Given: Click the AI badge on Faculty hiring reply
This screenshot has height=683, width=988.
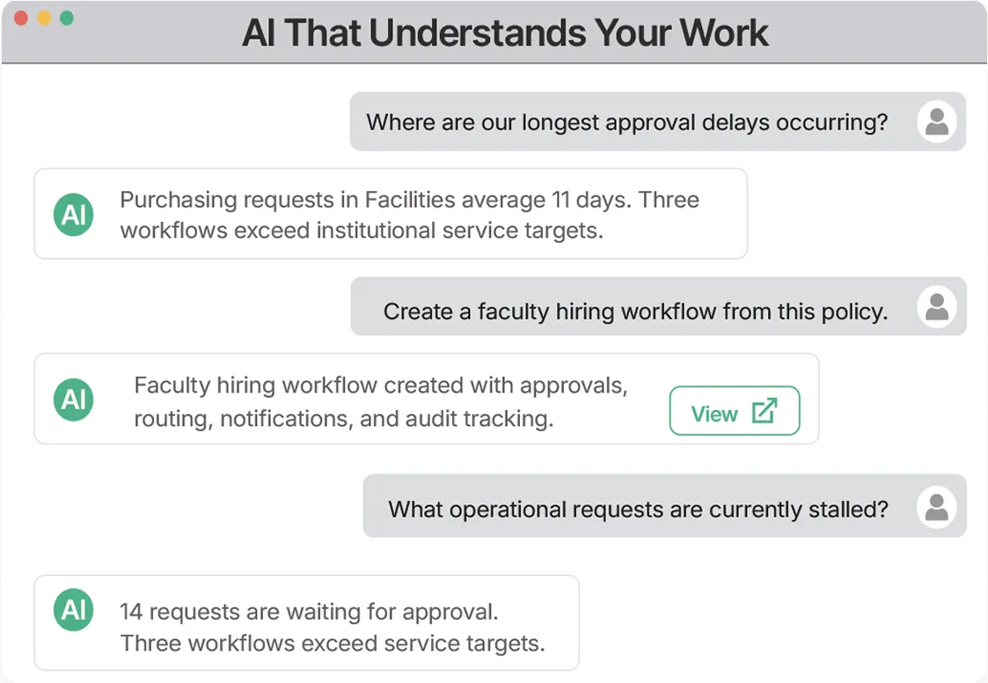Looking at the screenshot, I should tap(74, 400).
